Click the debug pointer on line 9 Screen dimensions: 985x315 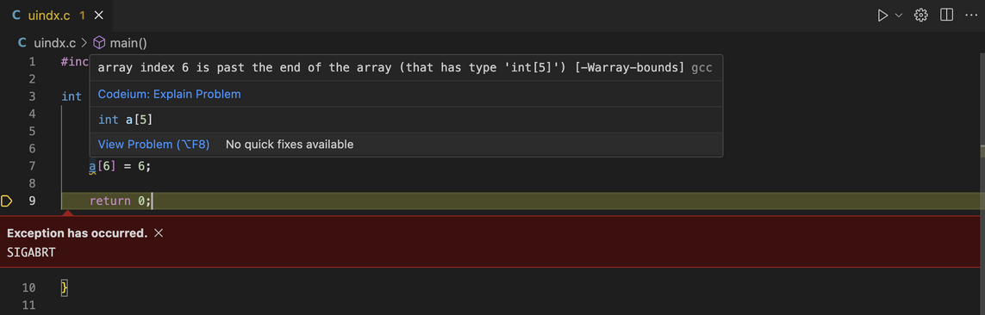pos(7,201)
